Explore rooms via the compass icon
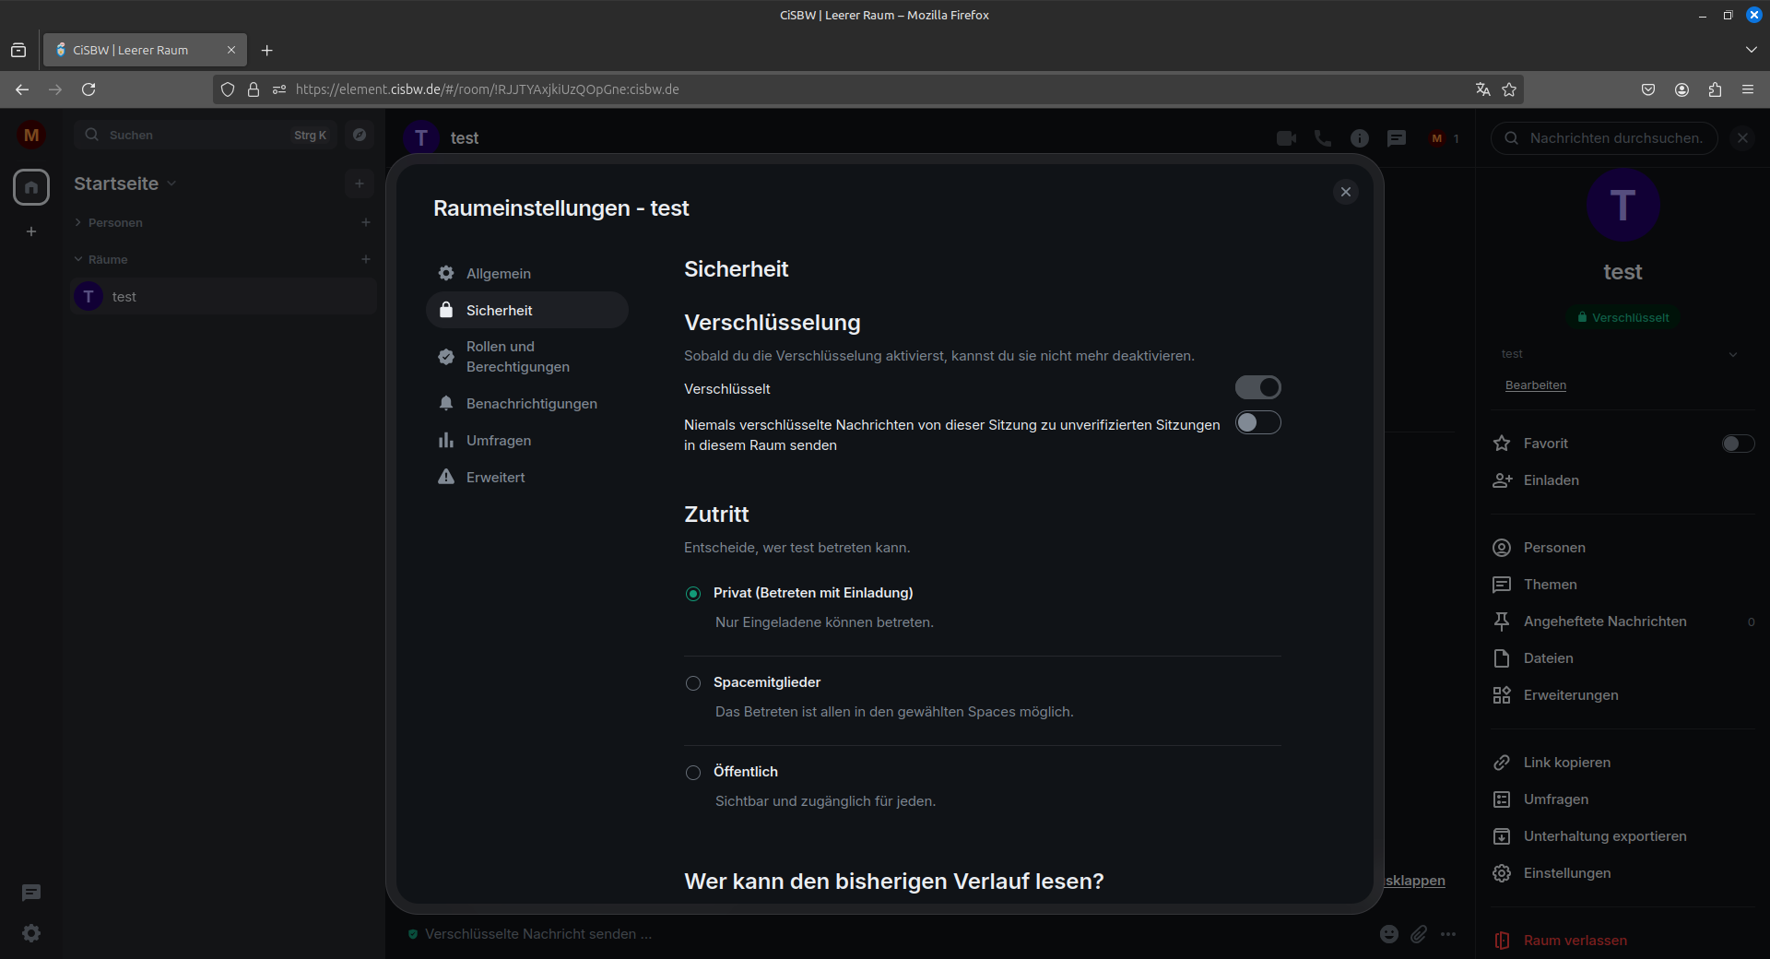 [x=359, y=135]
